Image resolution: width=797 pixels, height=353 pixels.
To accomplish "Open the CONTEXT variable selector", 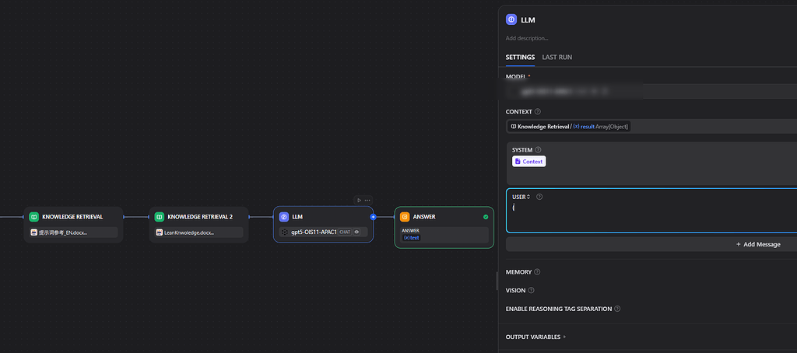I will point(651,127).
